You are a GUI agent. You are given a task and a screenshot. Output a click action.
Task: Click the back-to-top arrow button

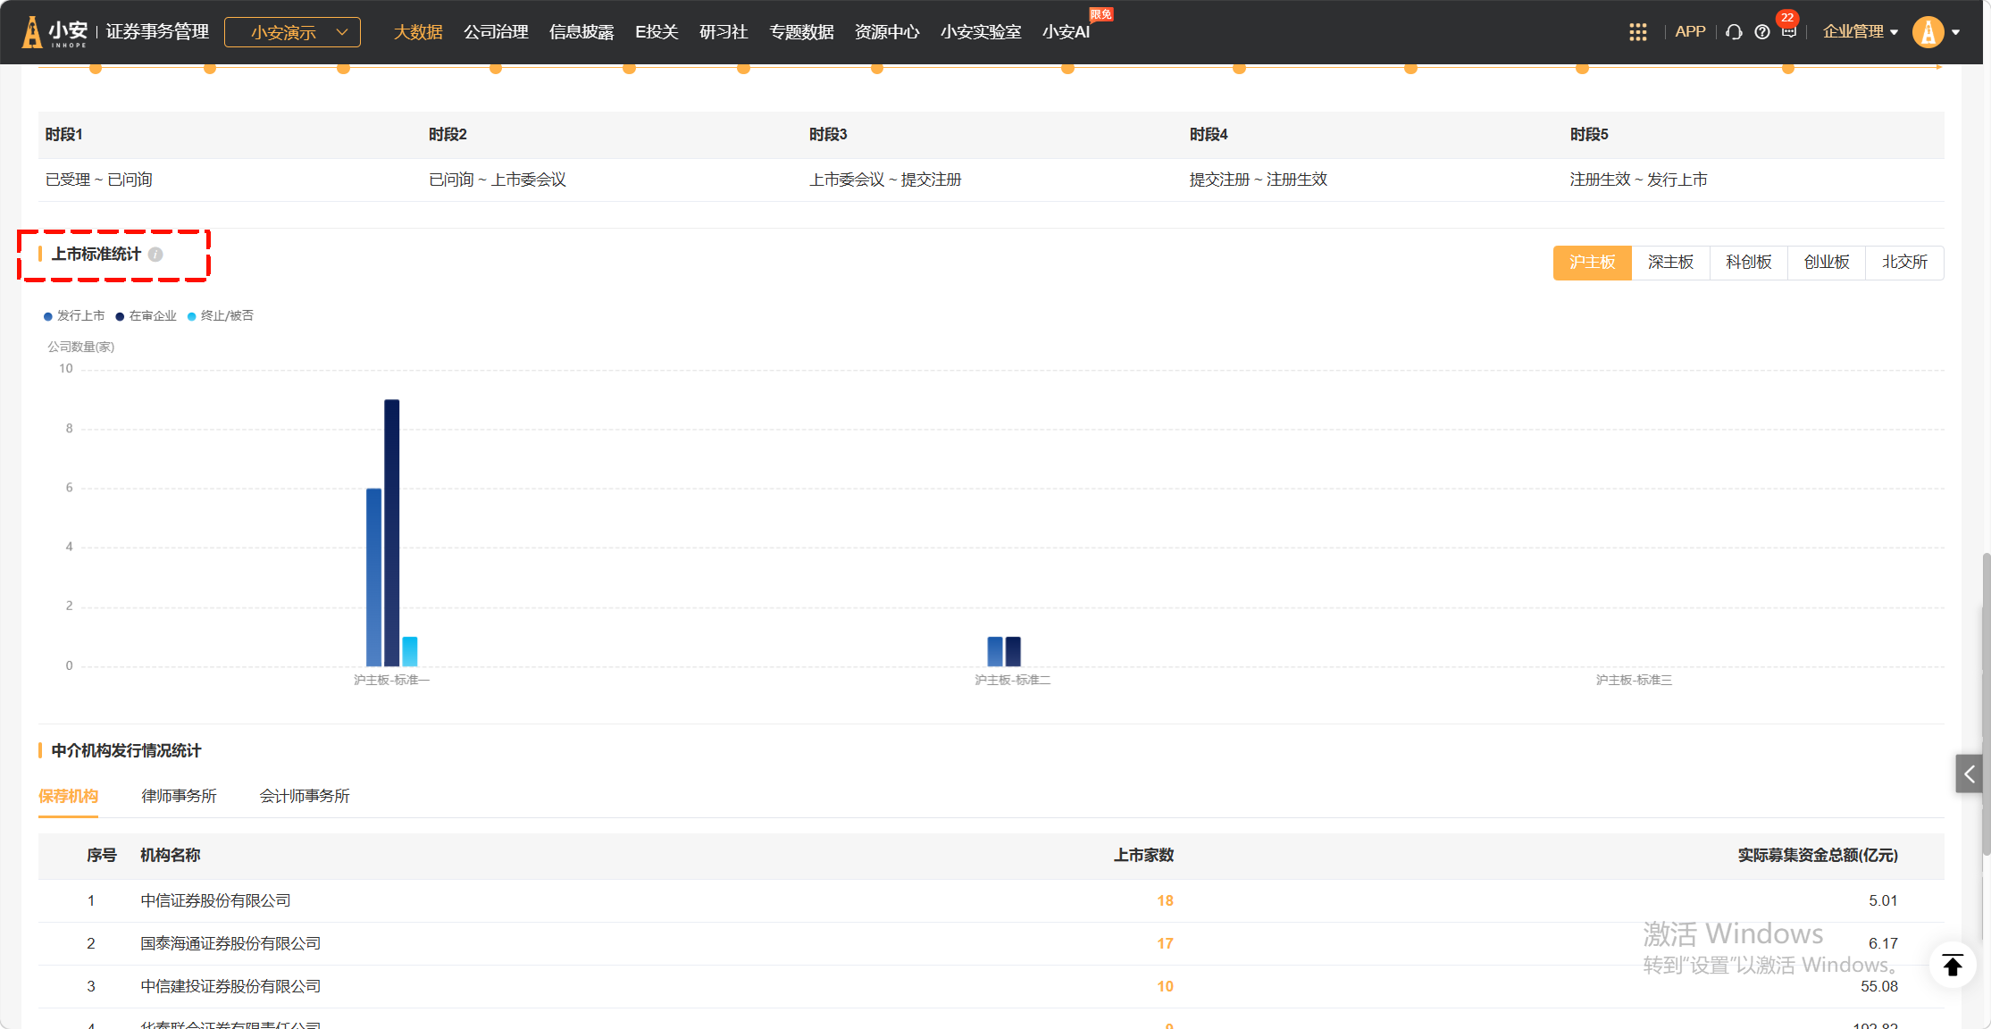tap(1953, 966)
